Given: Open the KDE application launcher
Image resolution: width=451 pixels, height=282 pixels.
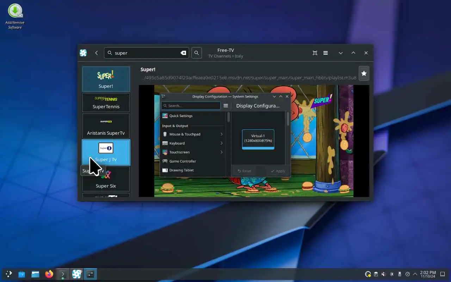Looking at the screenshot, I should (8, 274).
